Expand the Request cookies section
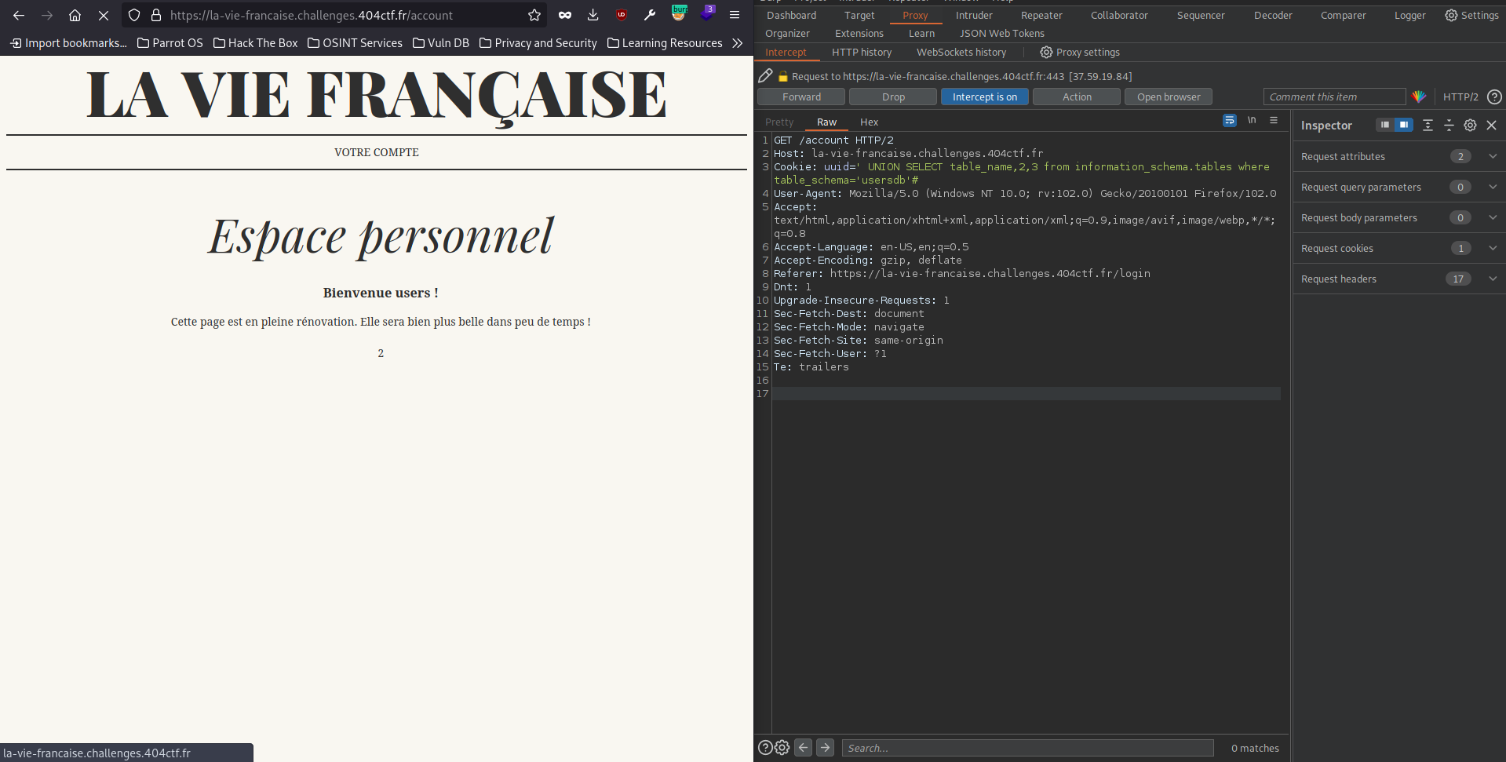1506x762 pixels. click(x=1492, y=248)
